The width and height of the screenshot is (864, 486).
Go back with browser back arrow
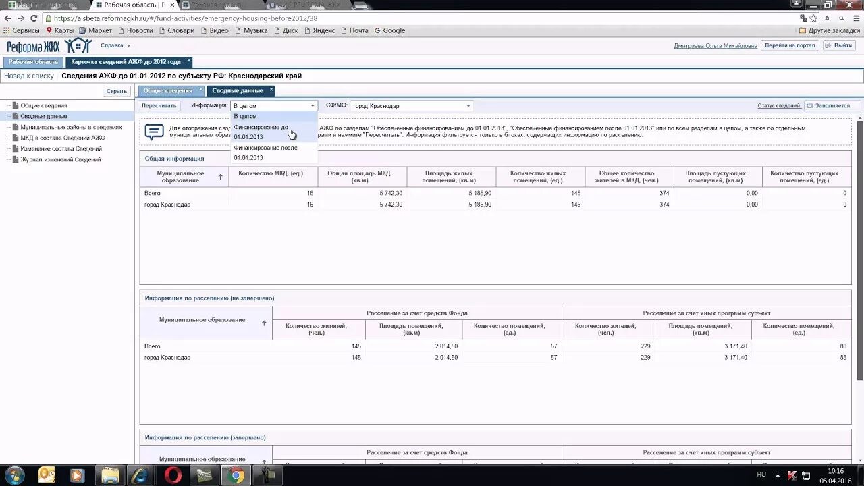coord(7,18)
